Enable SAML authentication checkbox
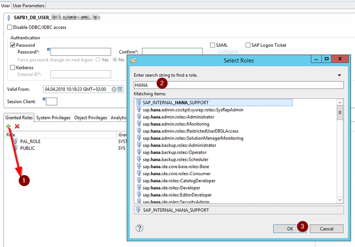 (x=212, y=45)
